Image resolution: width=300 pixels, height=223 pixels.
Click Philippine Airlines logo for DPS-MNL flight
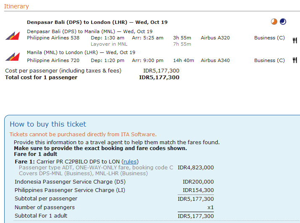point(13,36)
